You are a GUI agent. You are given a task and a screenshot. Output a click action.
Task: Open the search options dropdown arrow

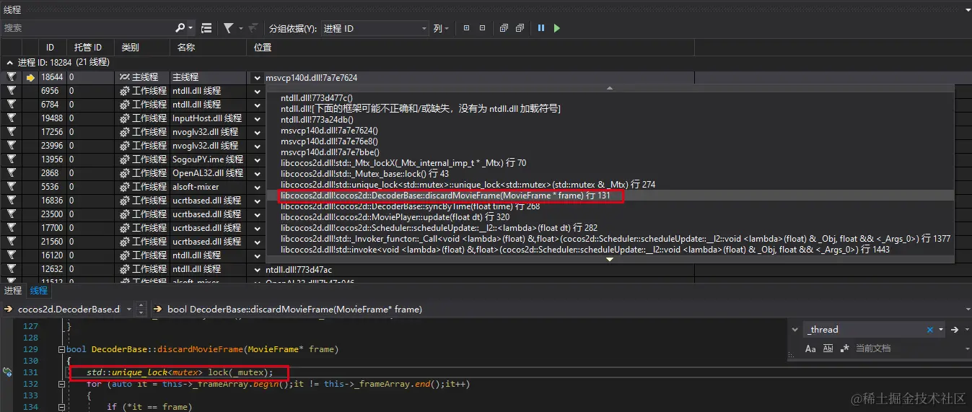pos(191,29)
